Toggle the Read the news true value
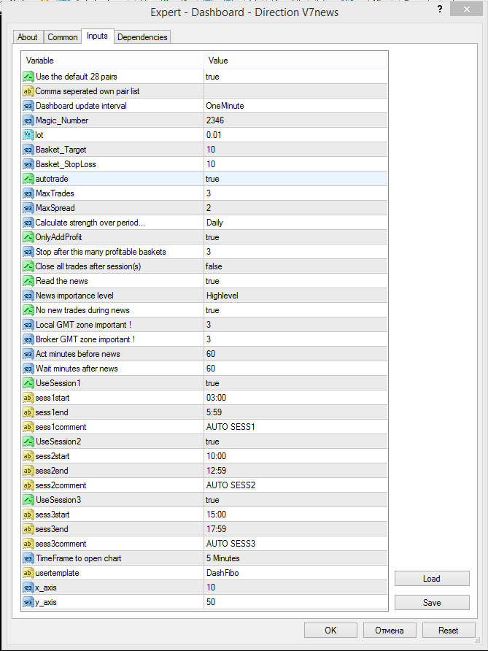This screenshot has width=488, height=651. pyautogui.click(x=295, y=281)
